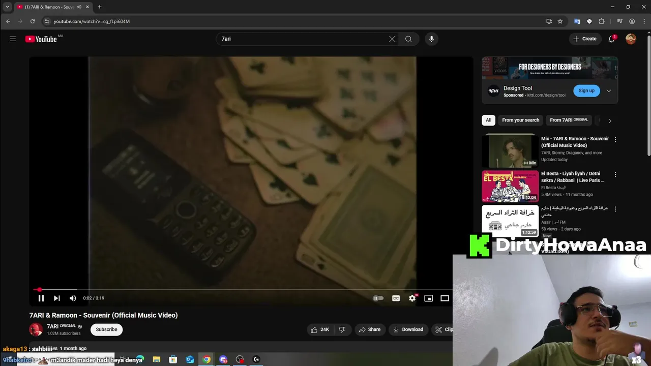Seek using the video progress bar
This screenshot has width=651, height=366.
pos(242,290)
